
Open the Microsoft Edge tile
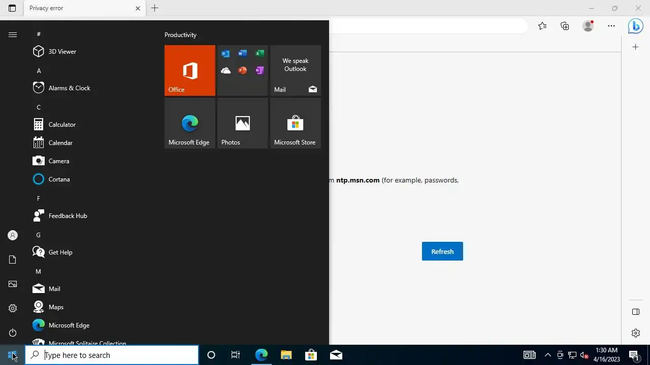(x=190, y=123)
